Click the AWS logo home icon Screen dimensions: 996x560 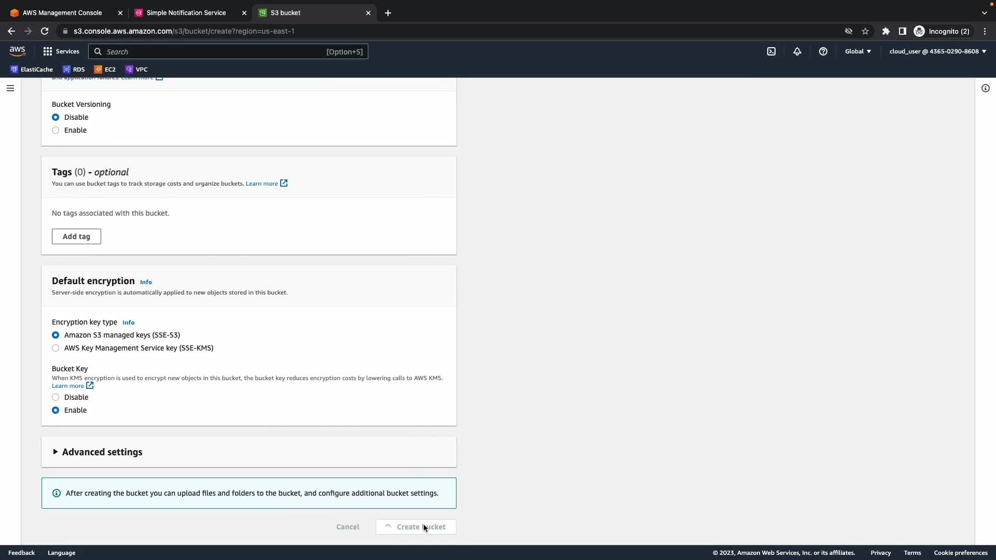17,51
